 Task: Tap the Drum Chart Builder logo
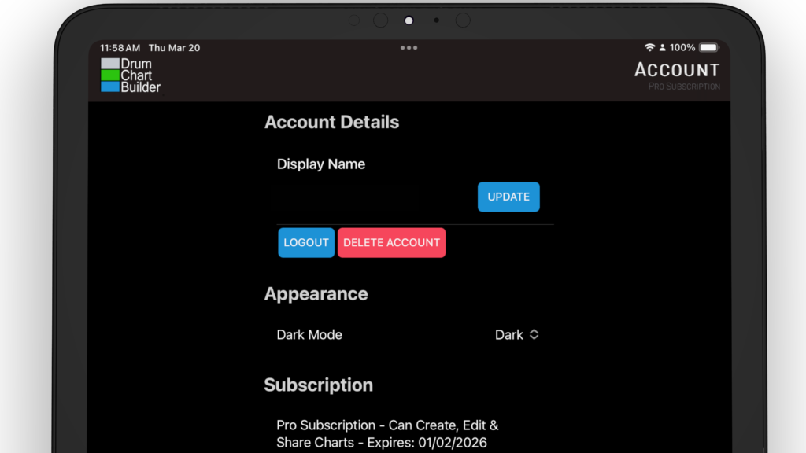[x=131, y=75]
